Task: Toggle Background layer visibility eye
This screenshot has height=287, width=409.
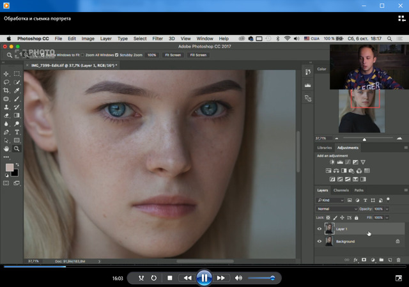Action: coord(320,242)
